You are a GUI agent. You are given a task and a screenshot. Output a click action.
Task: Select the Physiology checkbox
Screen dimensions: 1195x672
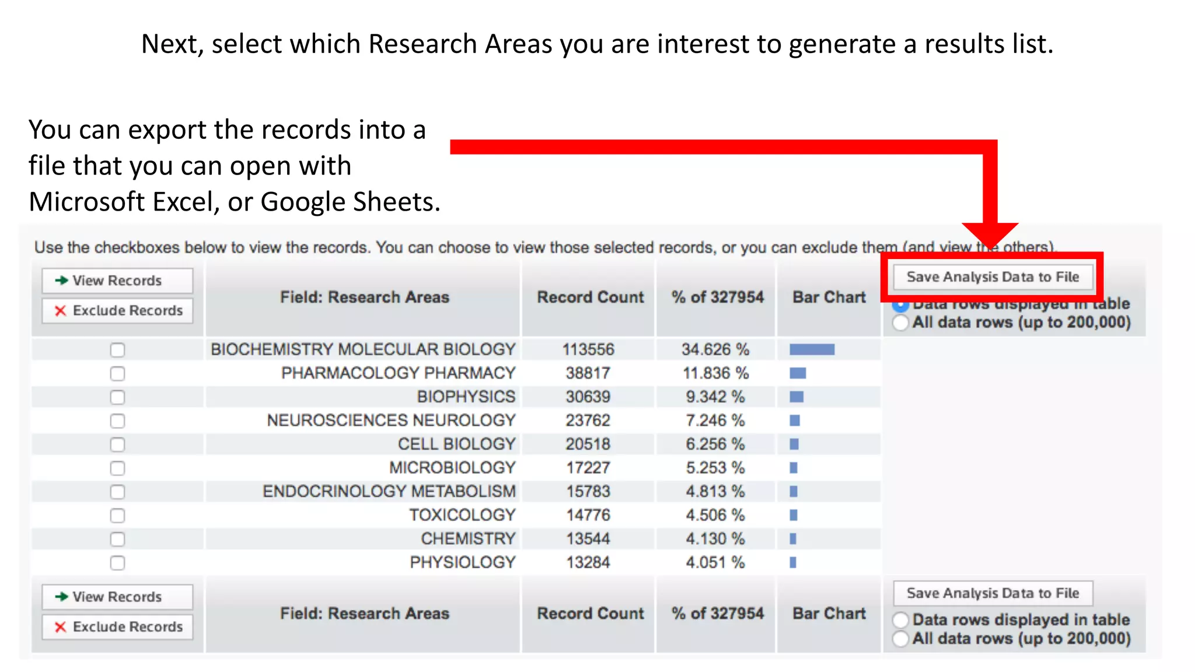pyautogui.click(x=118, y=563)
